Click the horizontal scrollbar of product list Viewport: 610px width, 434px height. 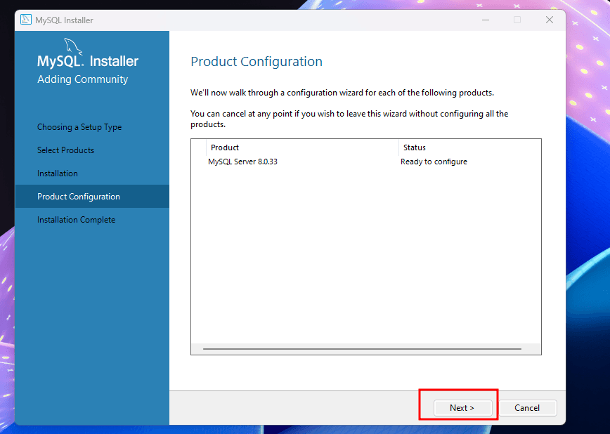coord(362,349)
